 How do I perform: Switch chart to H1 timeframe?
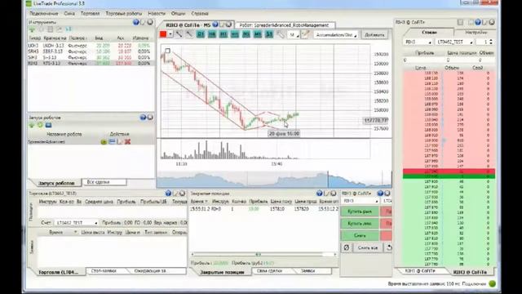tap(223, 34)
